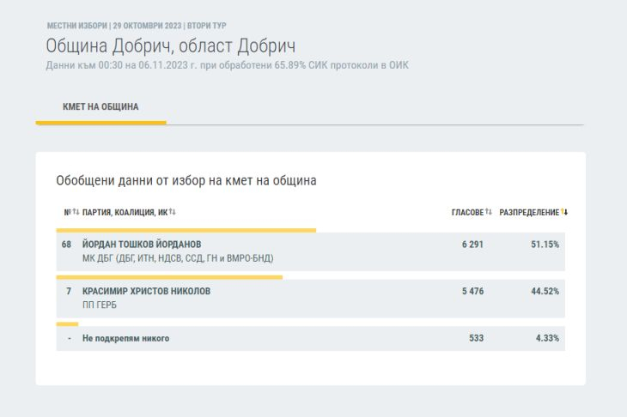The height and width of the screenshot is (417, 627).
Task: Click party label МК ДБГ coalition
Action: point(178,258)
